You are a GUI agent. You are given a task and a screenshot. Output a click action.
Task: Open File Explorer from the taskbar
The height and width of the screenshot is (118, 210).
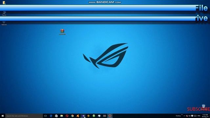(62, 116)
